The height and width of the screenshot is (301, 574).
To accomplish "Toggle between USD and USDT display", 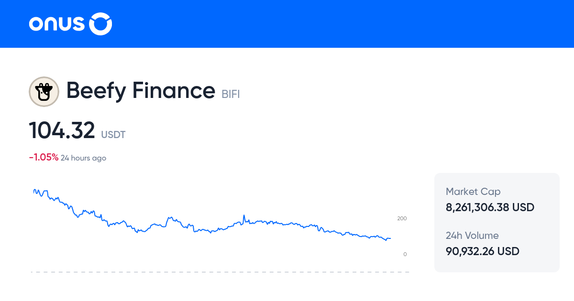I will point(113,135).
